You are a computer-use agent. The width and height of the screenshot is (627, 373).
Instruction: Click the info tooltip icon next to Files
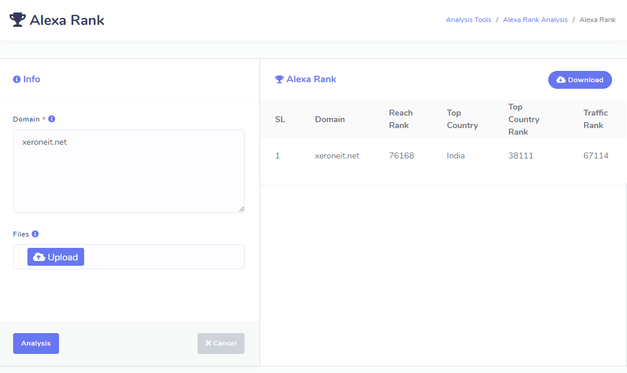(x=35, y=234)
